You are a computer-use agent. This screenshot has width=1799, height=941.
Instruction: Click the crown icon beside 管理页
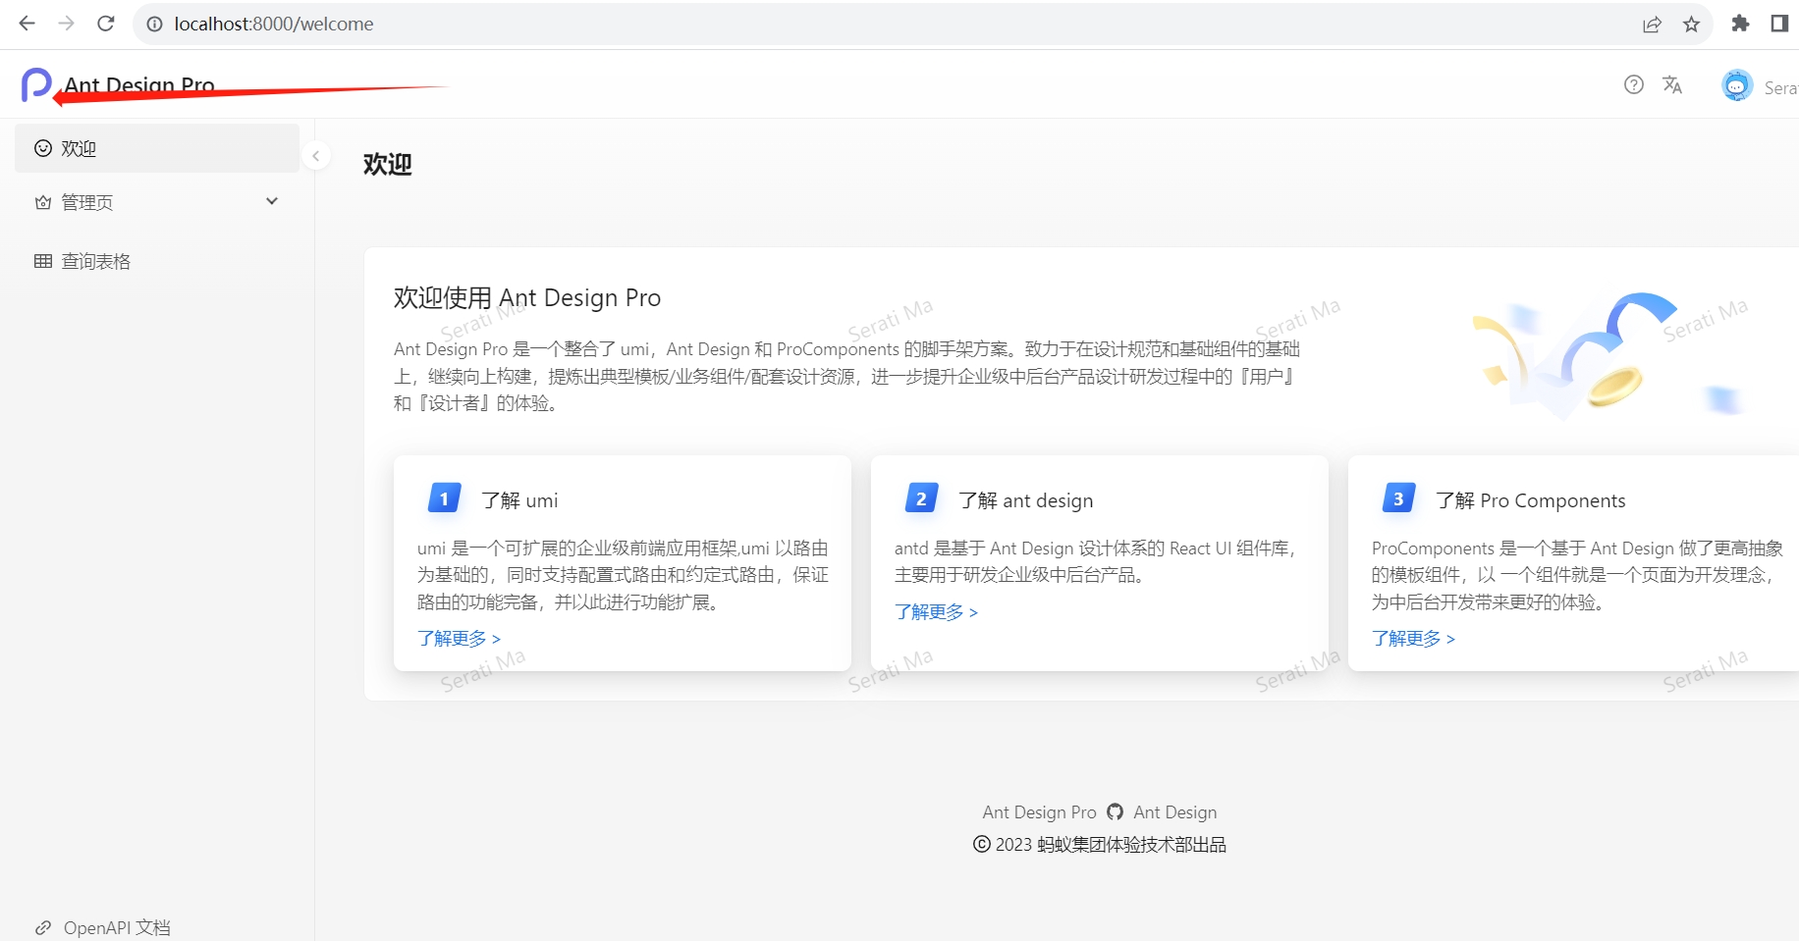pos(43,202)
